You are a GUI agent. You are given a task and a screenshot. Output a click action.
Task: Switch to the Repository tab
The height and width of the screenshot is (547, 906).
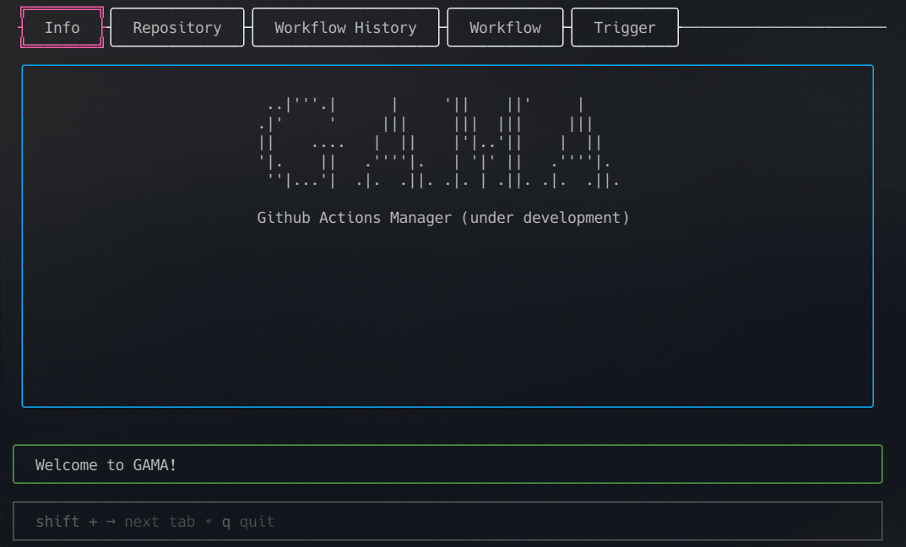[x=176, y=27]
